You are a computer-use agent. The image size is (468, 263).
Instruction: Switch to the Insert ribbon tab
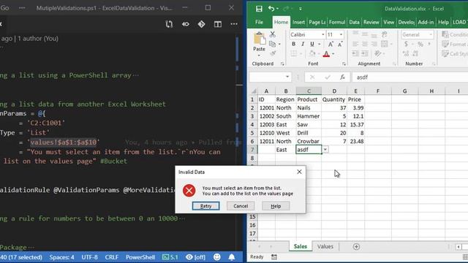tap(298, 22)
